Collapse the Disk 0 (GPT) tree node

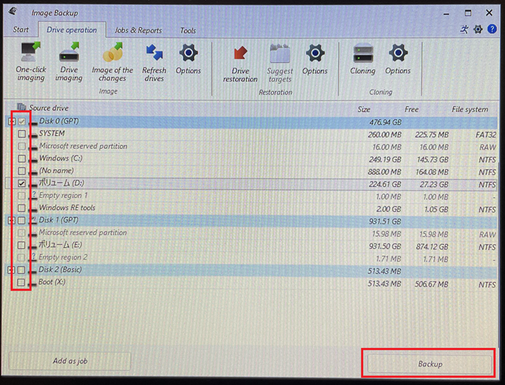pos(11,122)
